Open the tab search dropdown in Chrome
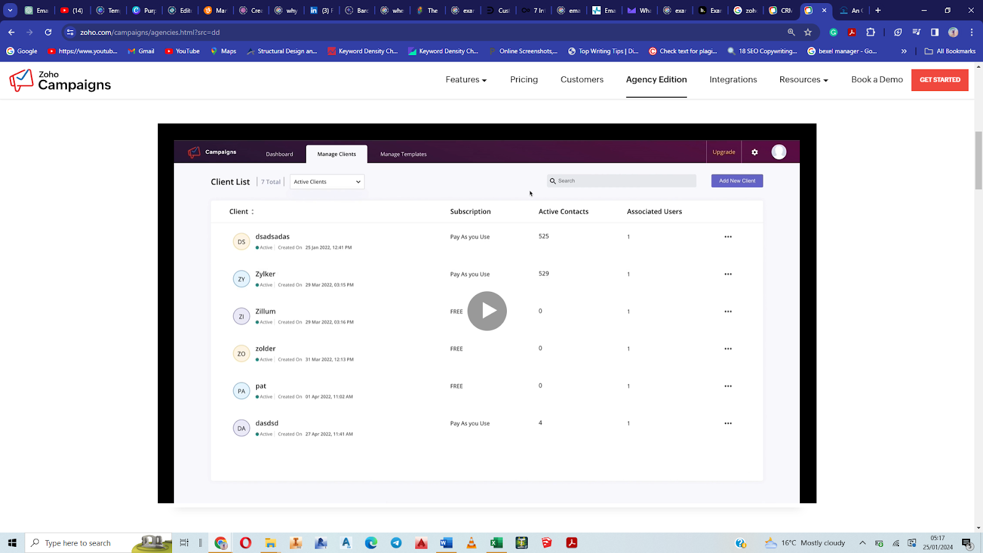This screenshot has width=983, height=553. [10, 10]
